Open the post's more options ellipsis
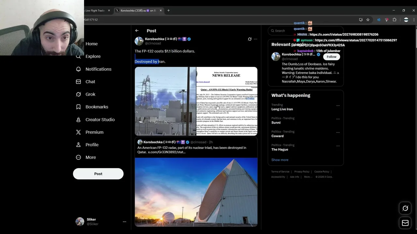Viewport: 417px width, 234px height. coord(255,39)
